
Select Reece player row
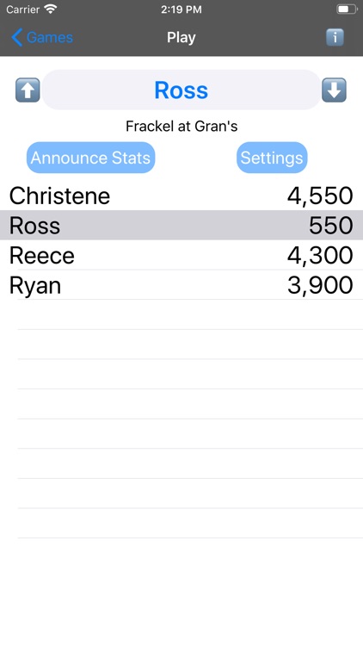click(x=181, y=255)
